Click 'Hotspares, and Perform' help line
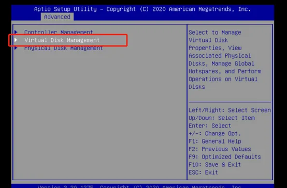The width and height of the screenshot is (287, 188). click(225, 71)
